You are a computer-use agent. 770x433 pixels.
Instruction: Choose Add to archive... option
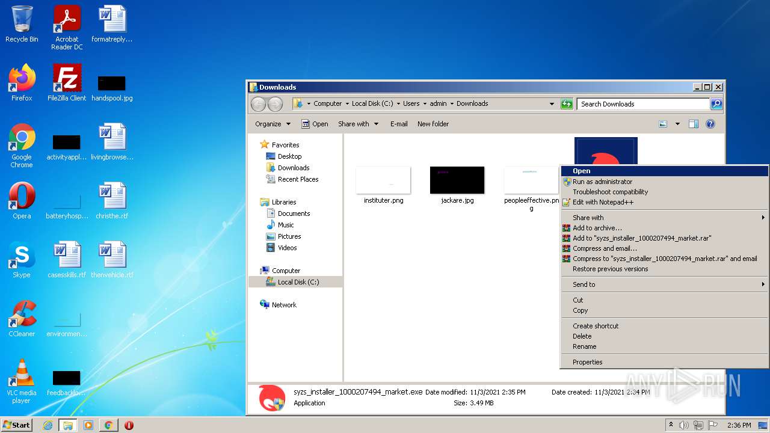(x=665, y=228)
